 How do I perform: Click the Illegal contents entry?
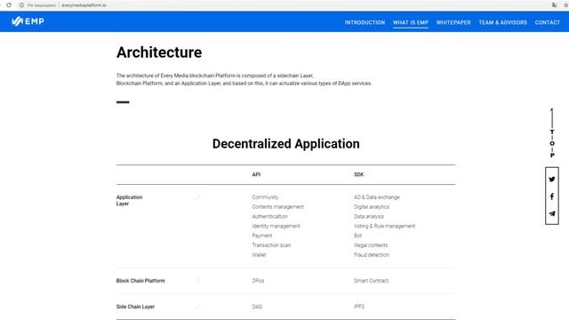pos(371,245)
